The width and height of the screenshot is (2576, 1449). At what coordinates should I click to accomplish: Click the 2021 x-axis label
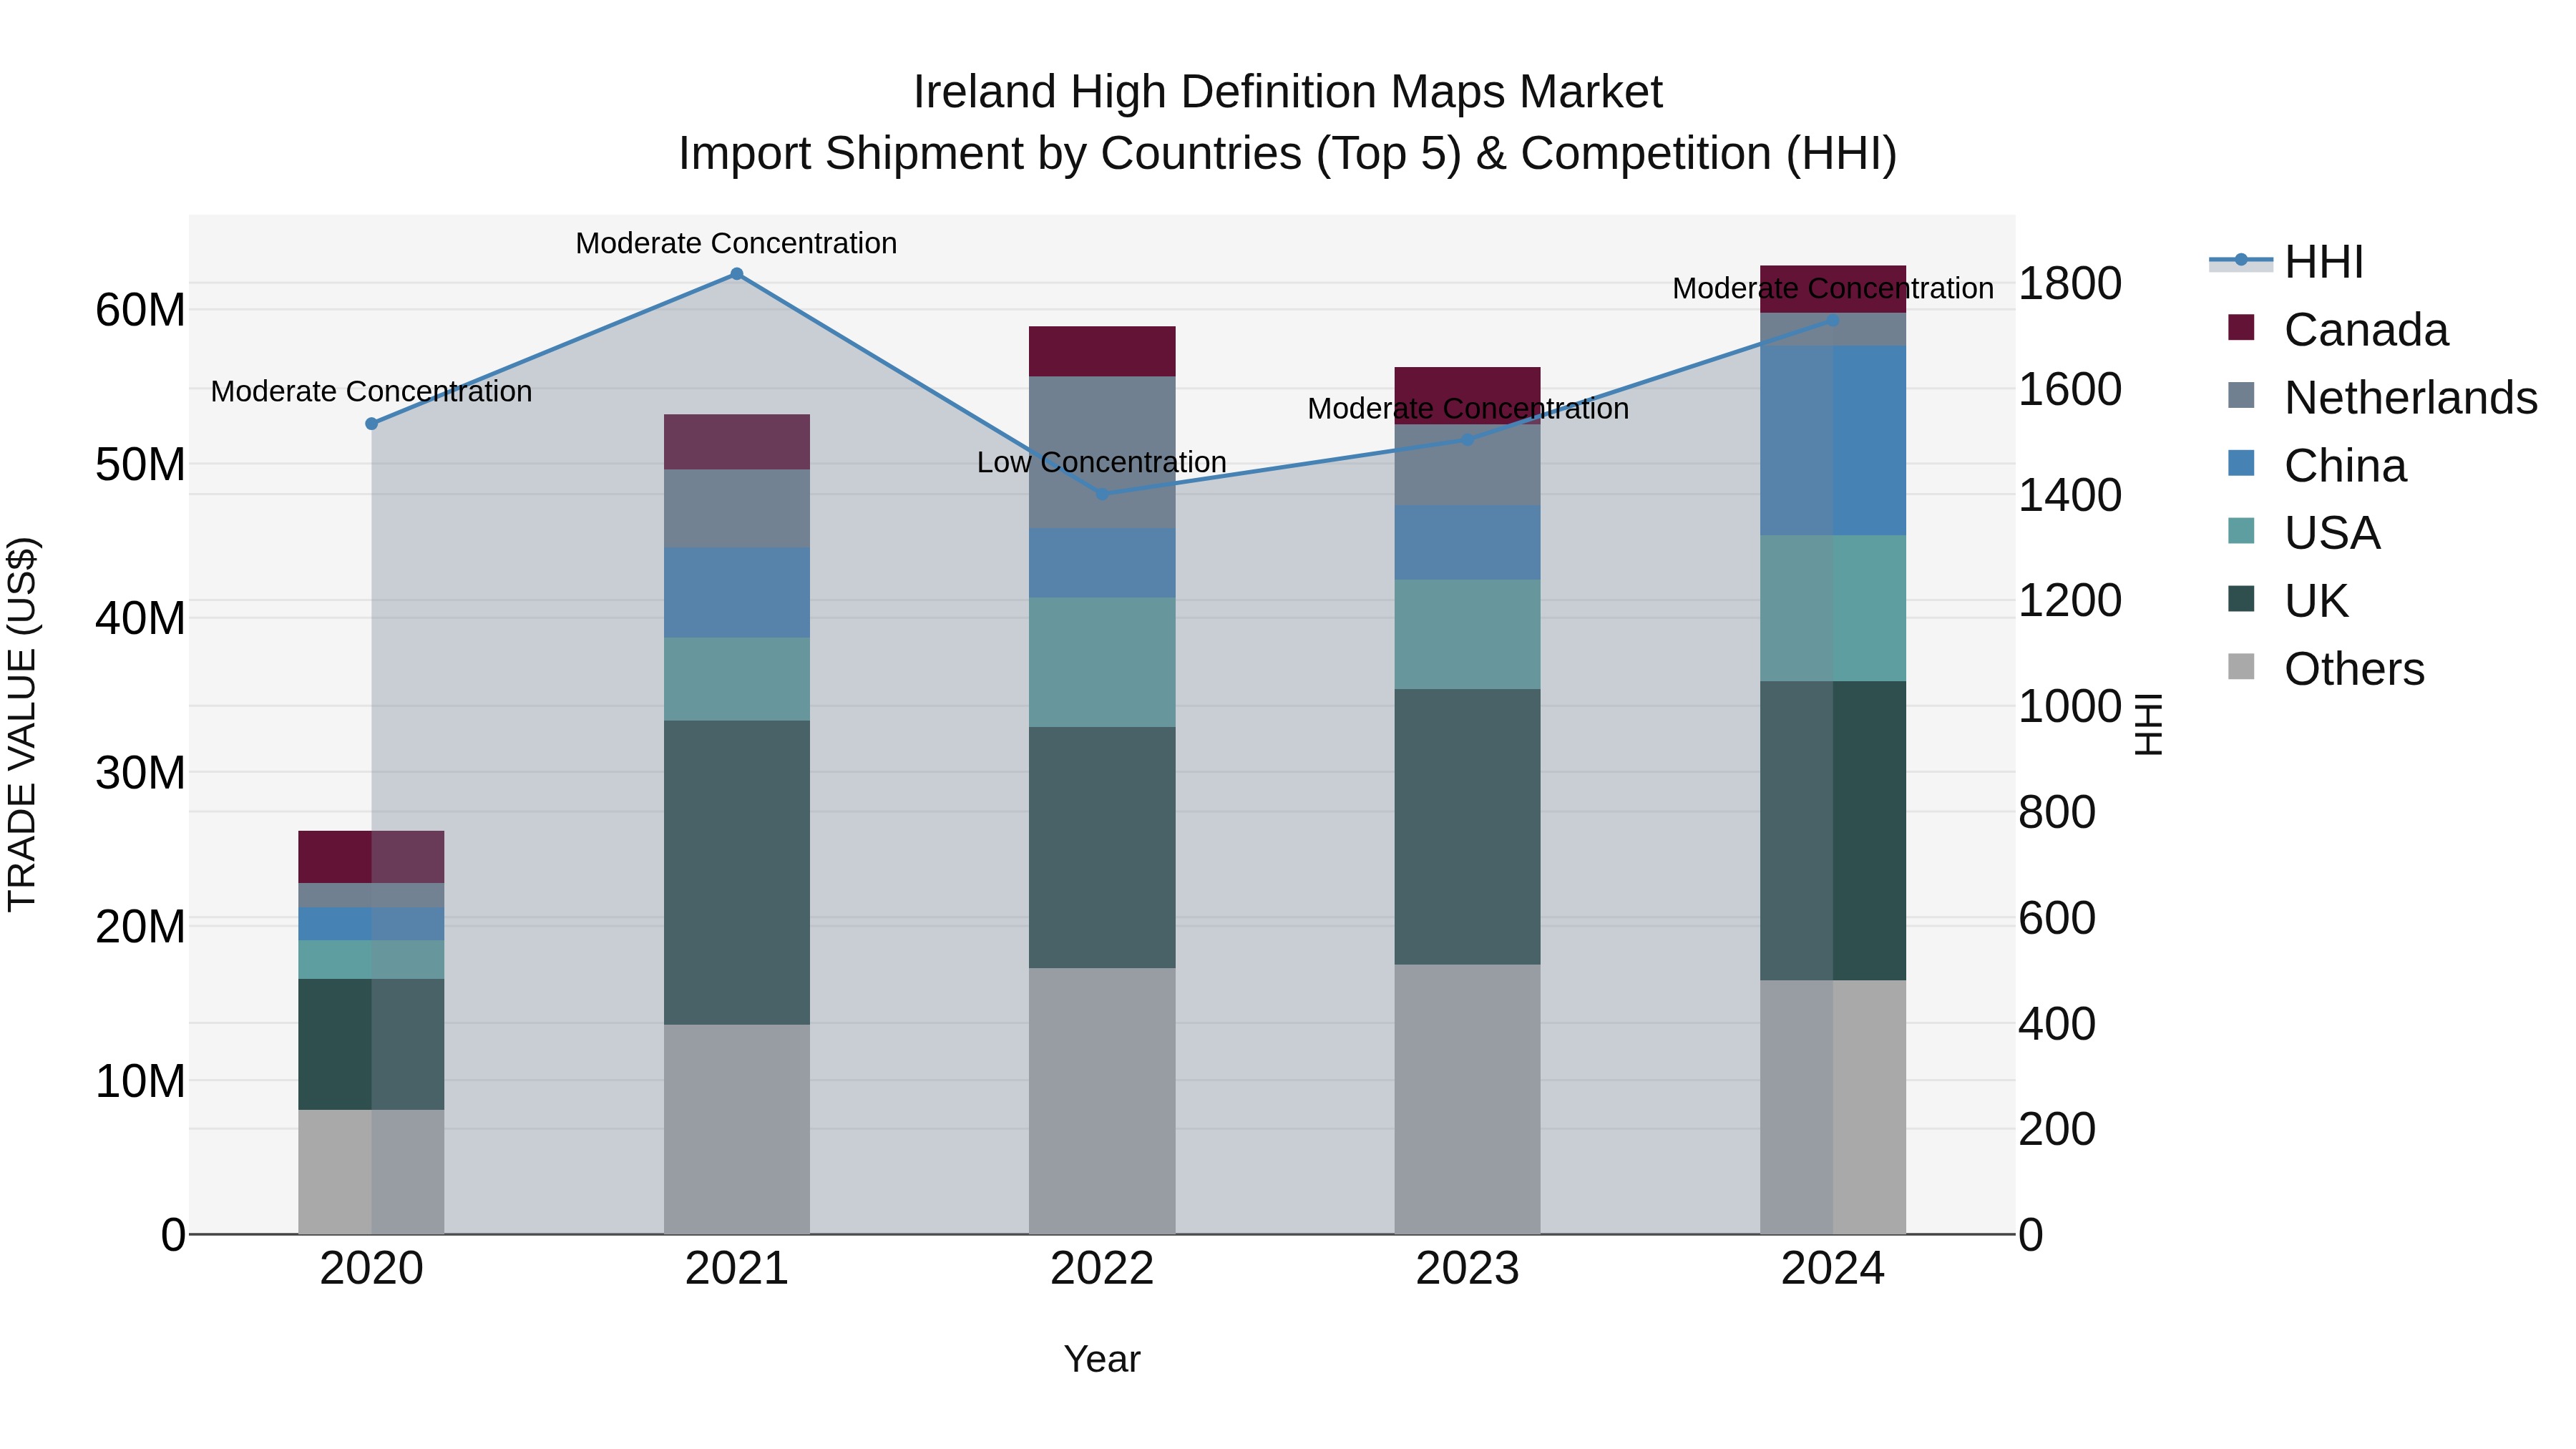click(x=737, y=1269)
